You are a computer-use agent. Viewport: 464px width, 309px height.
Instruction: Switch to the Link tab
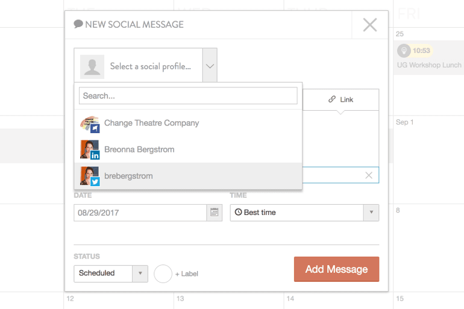click(x=341, y=99)
